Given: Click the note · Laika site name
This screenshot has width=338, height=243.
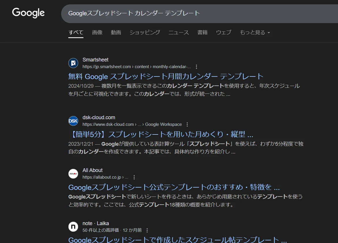Looking at the screenshot, I should (x=96, y=223).
